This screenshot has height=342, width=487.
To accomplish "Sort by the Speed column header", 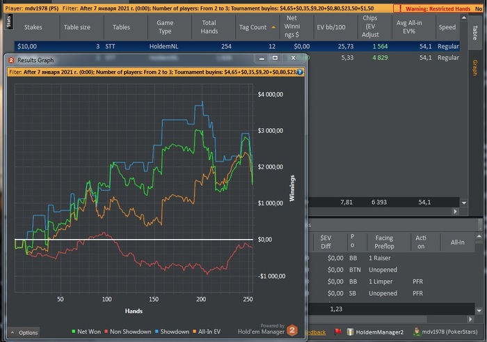I will tap(447, 27).
